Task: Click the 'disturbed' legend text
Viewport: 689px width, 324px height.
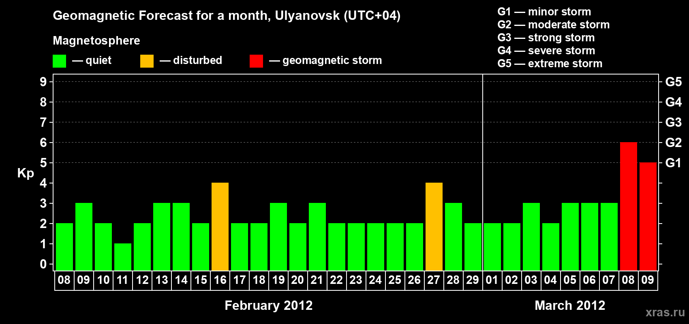Action: click(197, 60)
